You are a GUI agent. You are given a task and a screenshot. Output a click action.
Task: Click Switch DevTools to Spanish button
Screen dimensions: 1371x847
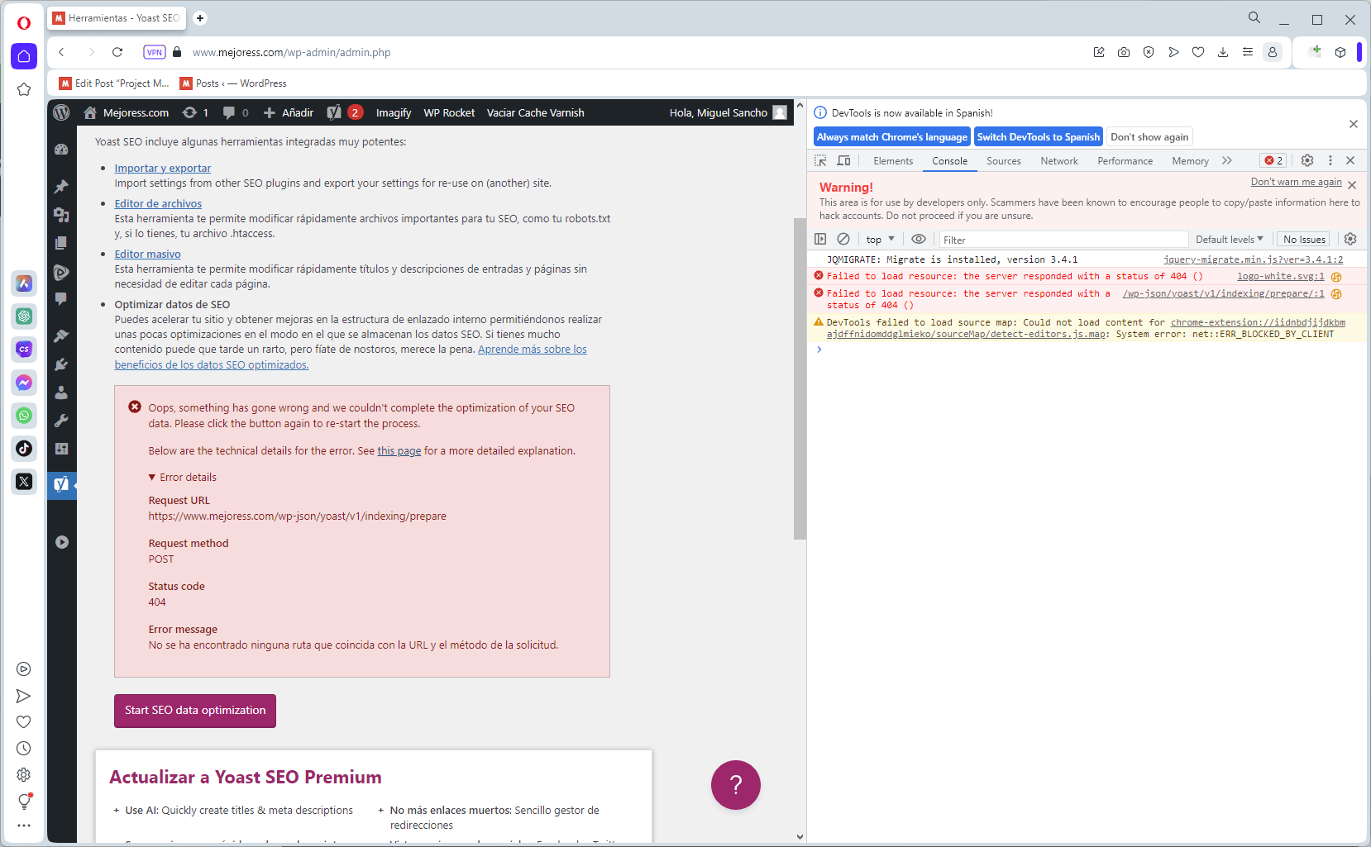pyautogui.click(x=1038, y=137)
